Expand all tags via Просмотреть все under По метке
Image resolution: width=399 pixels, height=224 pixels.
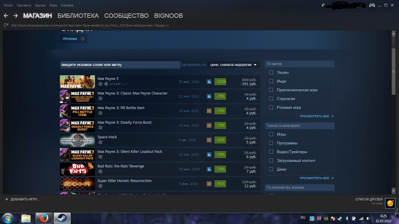[x=317, y=116]
